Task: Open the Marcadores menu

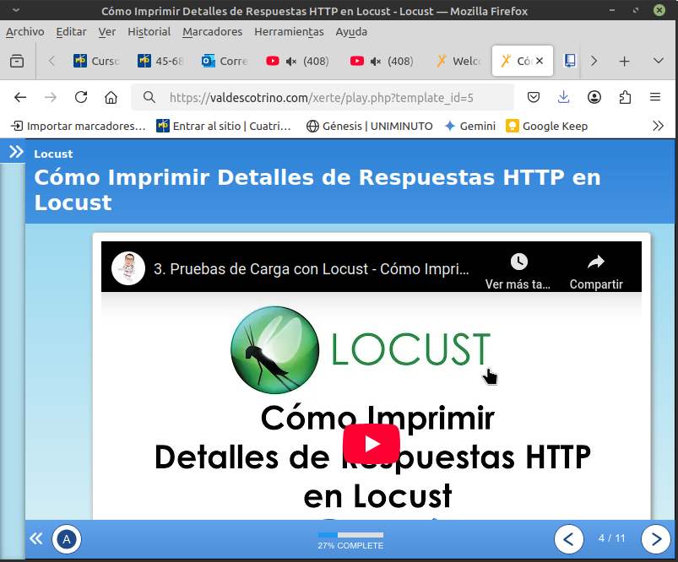Action: [x=212, y=31]
